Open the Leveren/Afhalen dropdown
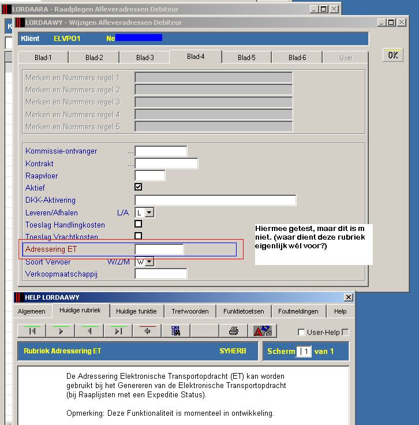 point(149,212)
